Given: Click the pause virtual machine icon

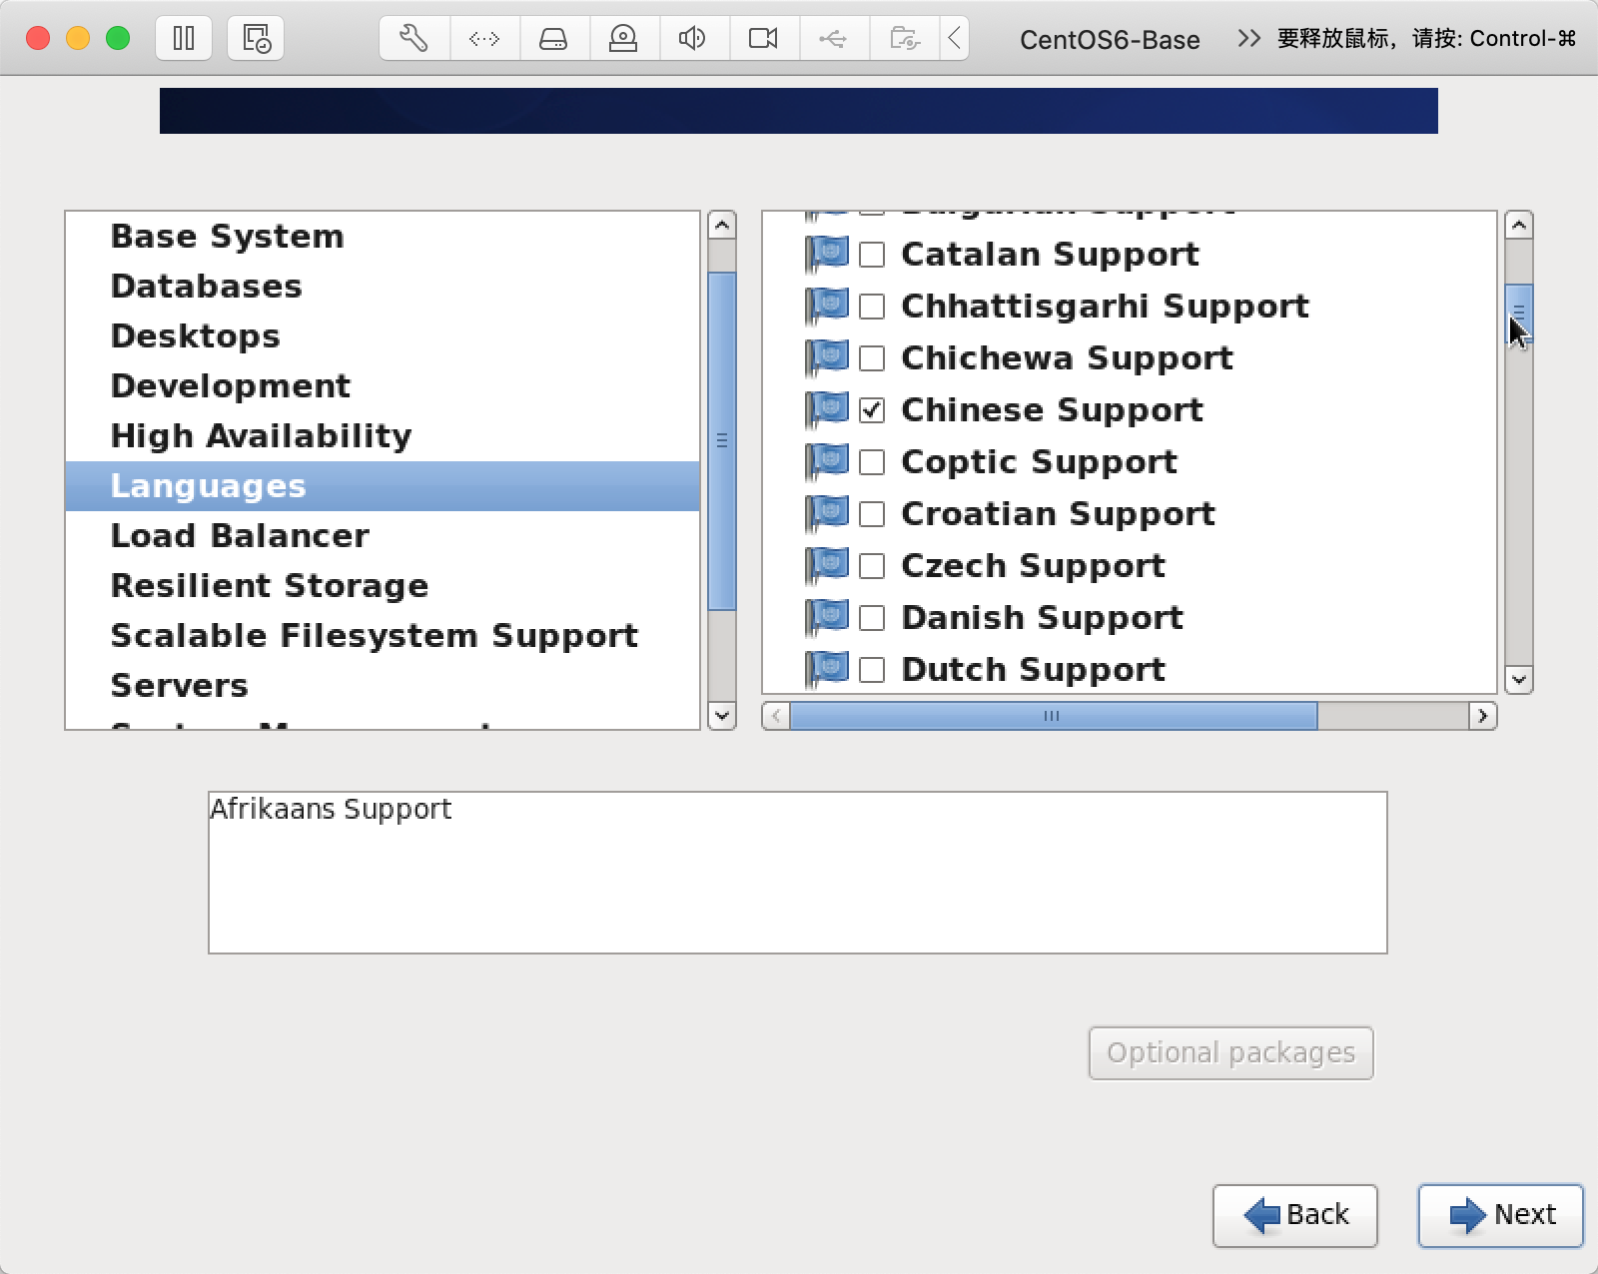Looking at the screenshot, I should pyautogui.click(x=184, y=39).
